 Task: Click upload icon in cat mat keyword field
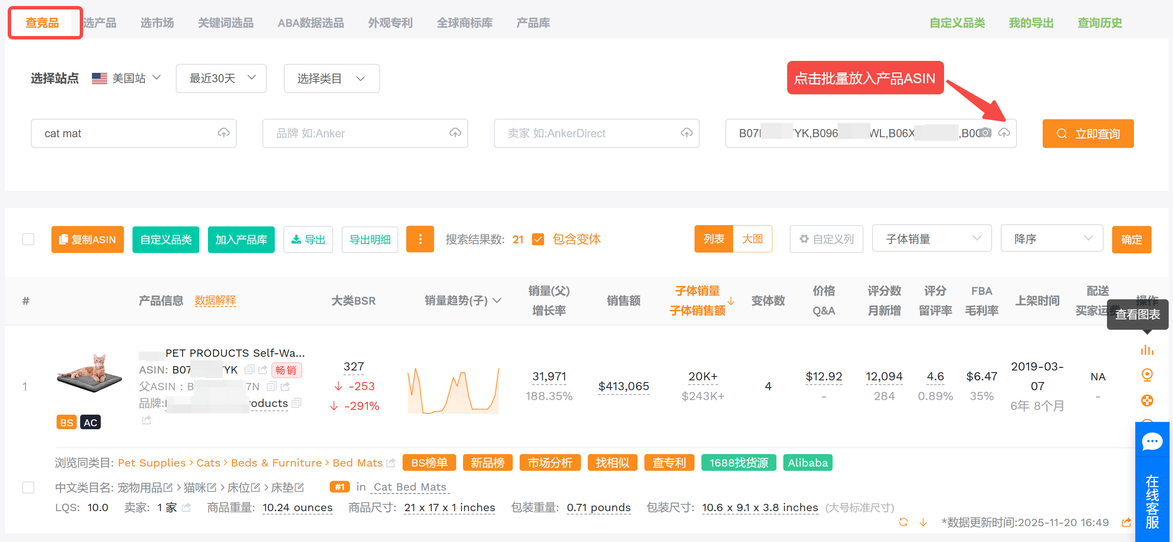pos(223,133)
